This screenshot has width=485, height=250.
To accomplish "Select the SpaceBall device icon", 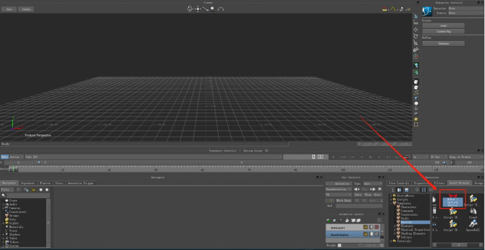I will [473, 226].
